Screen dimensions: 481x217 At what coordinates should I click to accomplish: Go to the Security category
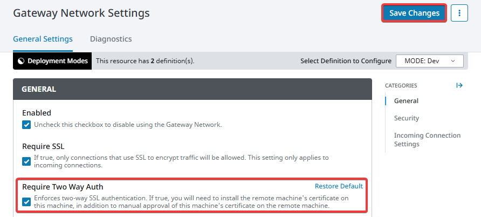[x=406, y=118]
